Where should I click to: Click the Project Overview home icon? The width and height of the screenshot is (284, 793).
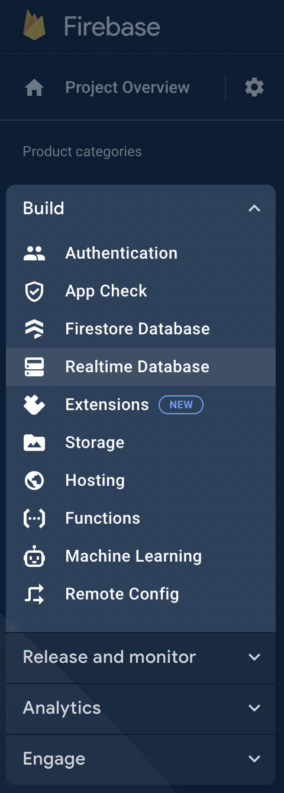[34, 88]
